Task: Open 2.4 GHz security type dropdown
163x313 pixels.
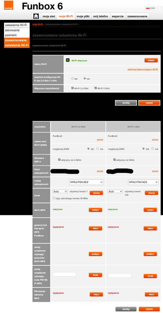Action: (x=86, y=182)
